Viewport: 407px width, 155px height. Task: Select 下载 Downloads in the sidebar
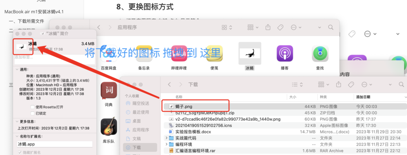(x=140, y=147)
